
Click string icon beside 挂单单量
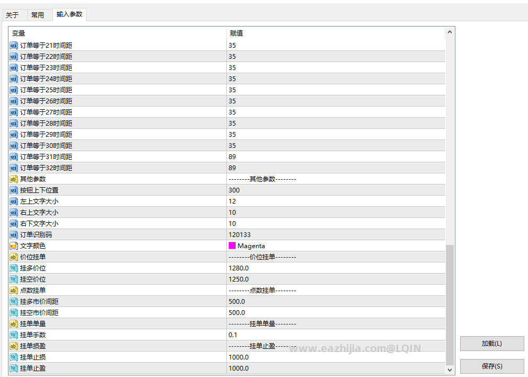[13, 323]
